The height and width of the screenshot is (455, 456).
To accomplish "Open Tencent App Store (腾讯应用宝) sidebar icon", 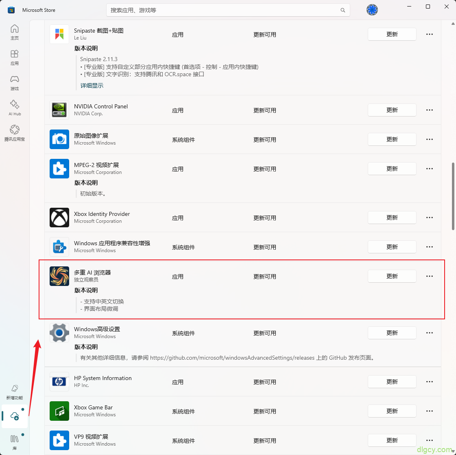I will pyautogui.click(x=15, y=133).
